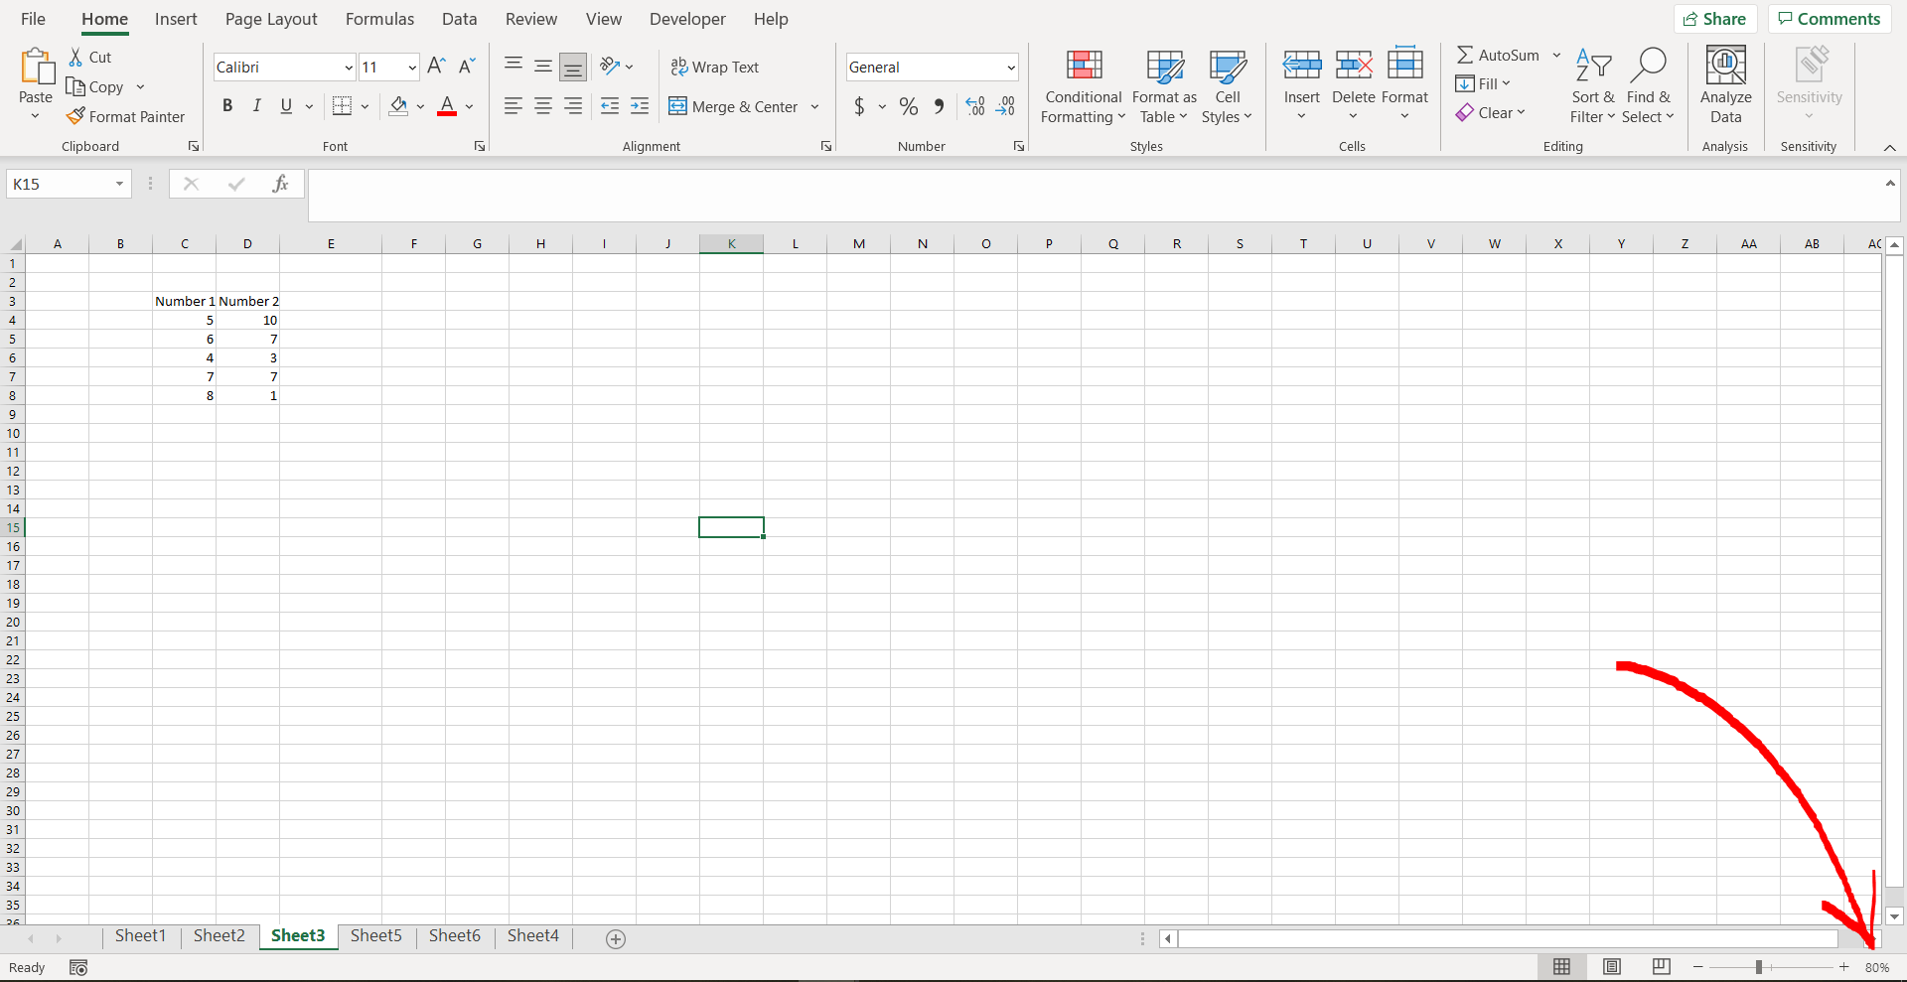Screen dimensions: 1907x982
Task: Enable underline formatting
Action: point(285,105)
